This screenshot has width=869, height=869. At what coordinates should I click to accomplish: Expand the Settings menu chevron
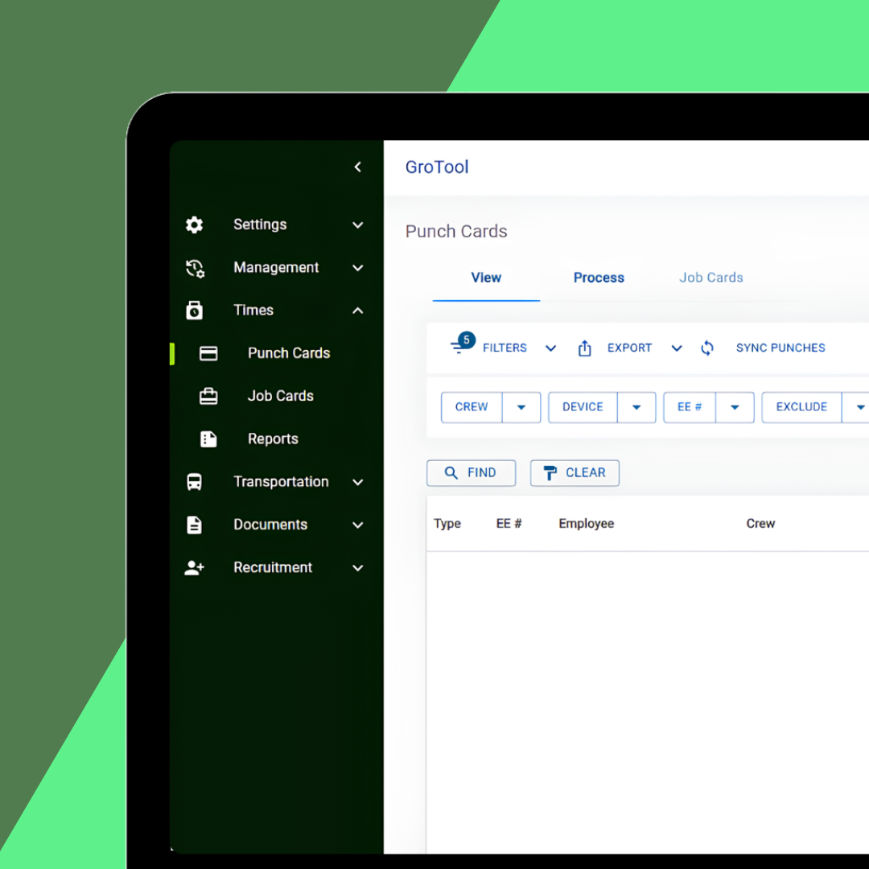(358, 225)
